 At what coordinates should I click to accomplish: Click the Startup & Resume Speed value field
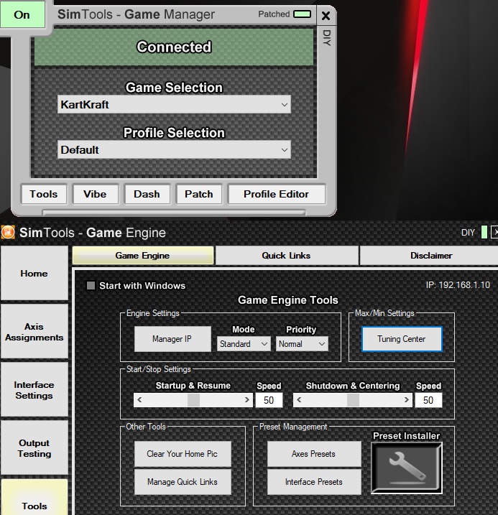click(269, 400)
